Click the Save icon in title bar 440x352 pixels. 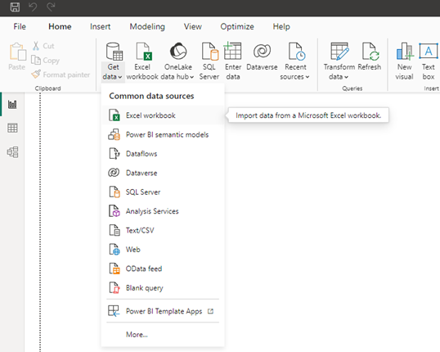click(15, 7)
